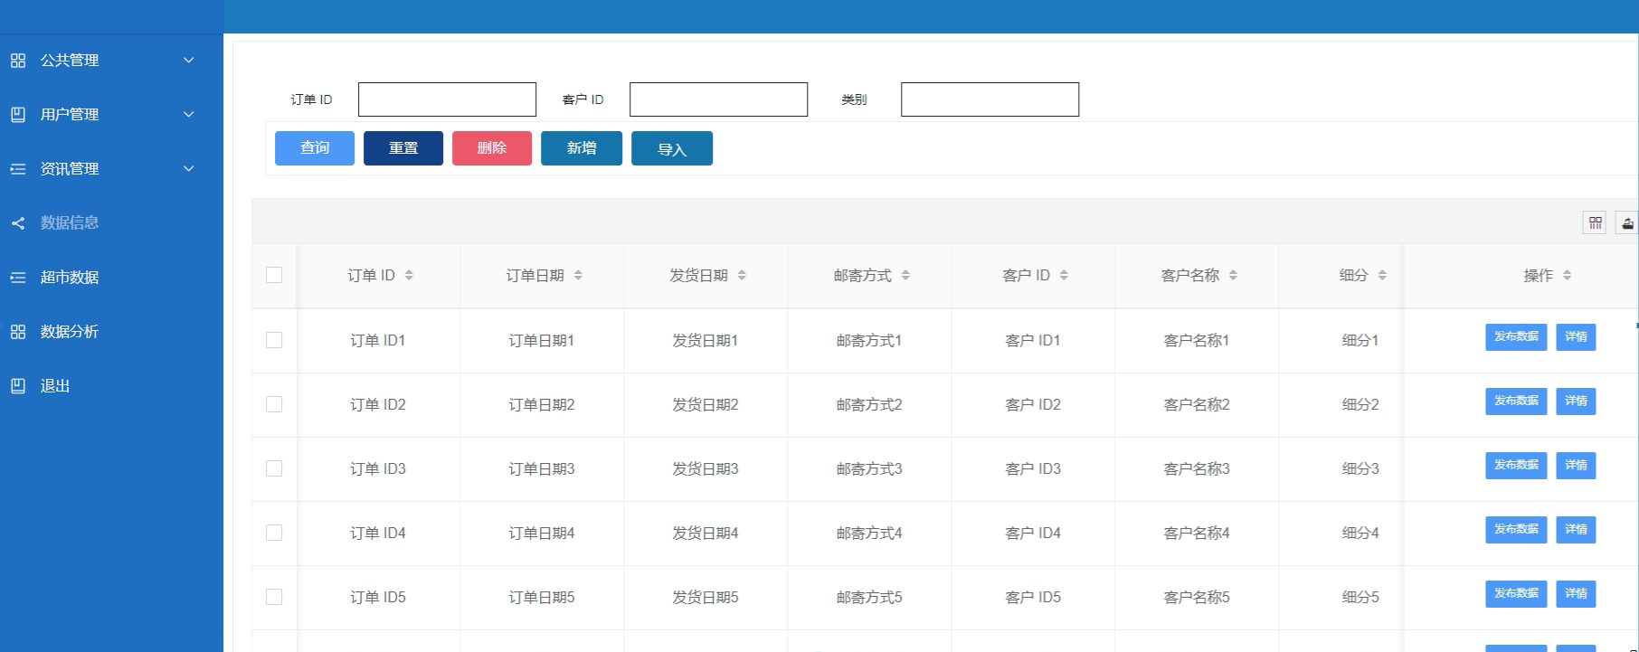Toggle the select-all checkbox in the table header
The width and height of the screenshot is (1639, 652).
click(274, 275)
